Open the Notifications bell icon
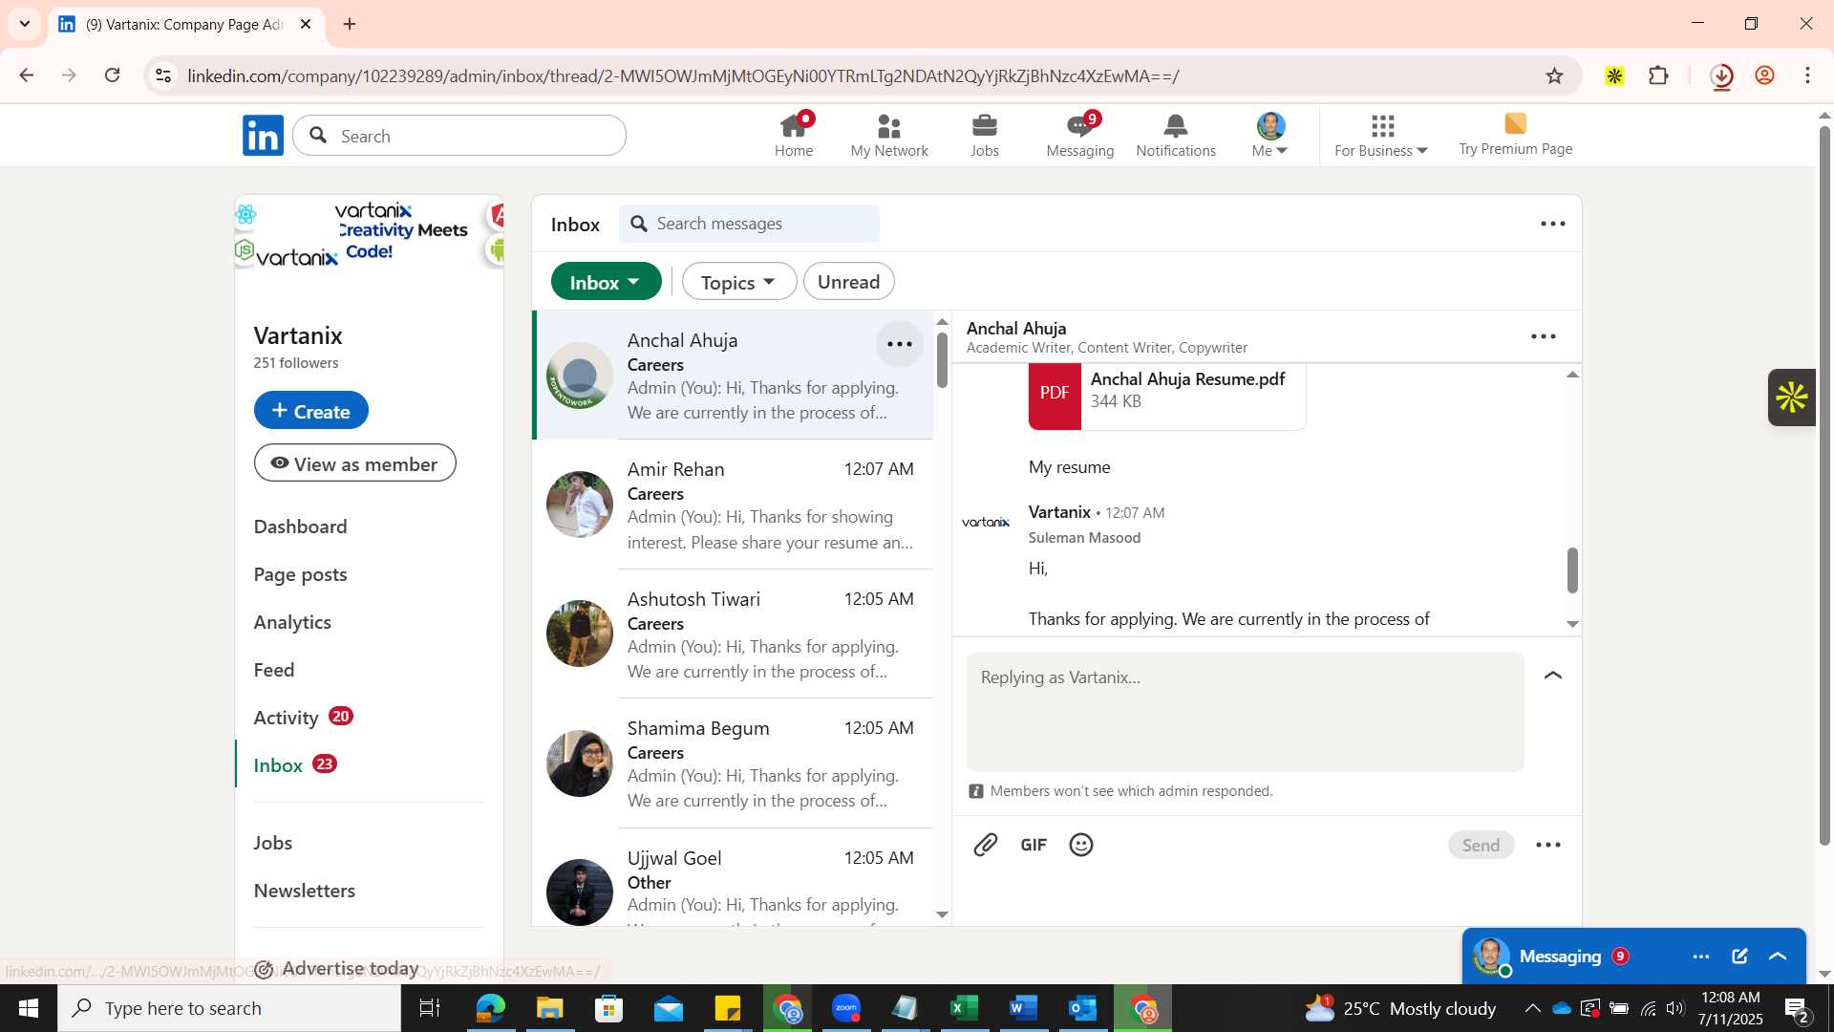The image size is (1834, 1032). coord(1176,136)
